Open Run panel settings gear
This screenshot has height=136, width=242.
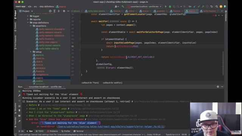[x=218, y=87]
